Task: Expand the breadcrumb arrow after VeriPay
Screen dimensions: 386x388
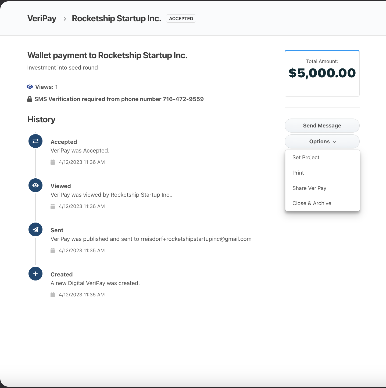Action: click(64, 18)
